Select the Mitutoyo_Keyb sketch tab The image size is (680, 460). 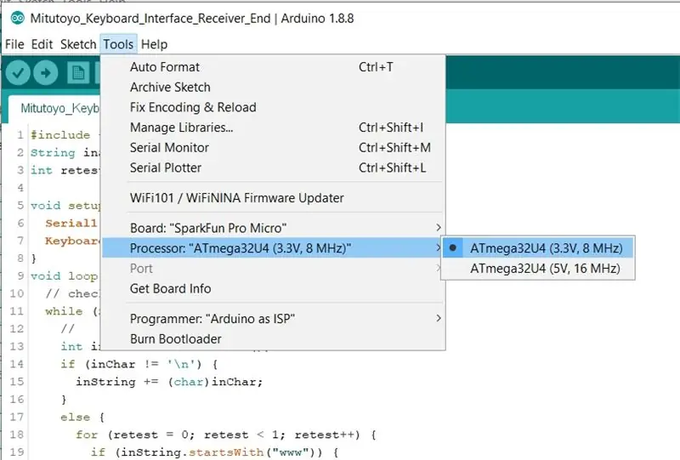pos(56,108)
